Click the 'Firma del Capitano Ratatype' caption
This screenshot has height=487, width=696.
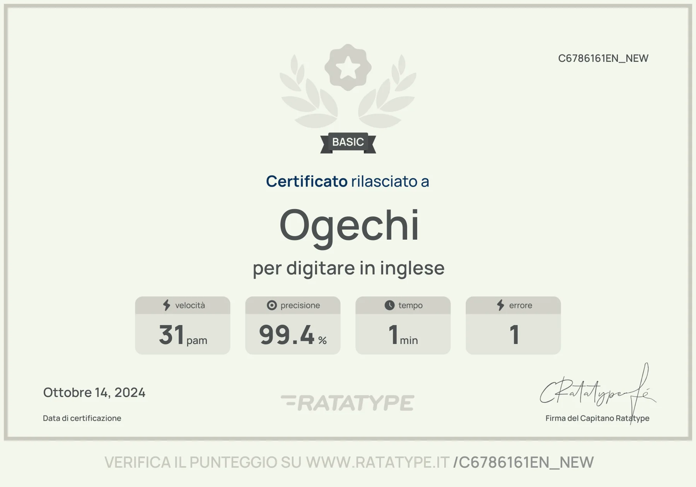597,418
